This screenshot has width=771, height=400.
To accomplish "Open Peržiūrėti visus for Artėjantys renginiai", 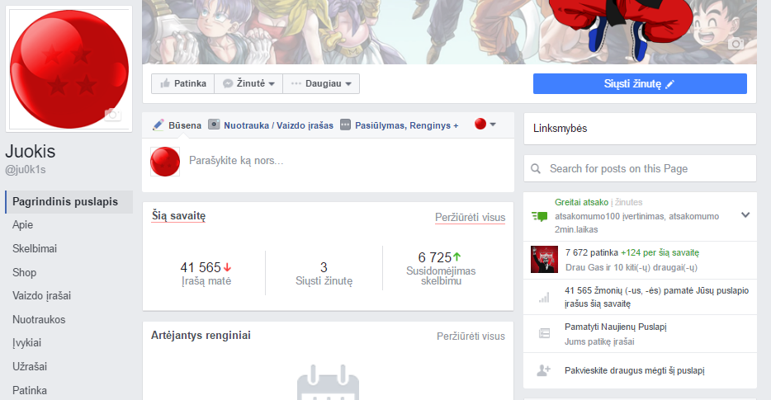I will pos(471,336).
